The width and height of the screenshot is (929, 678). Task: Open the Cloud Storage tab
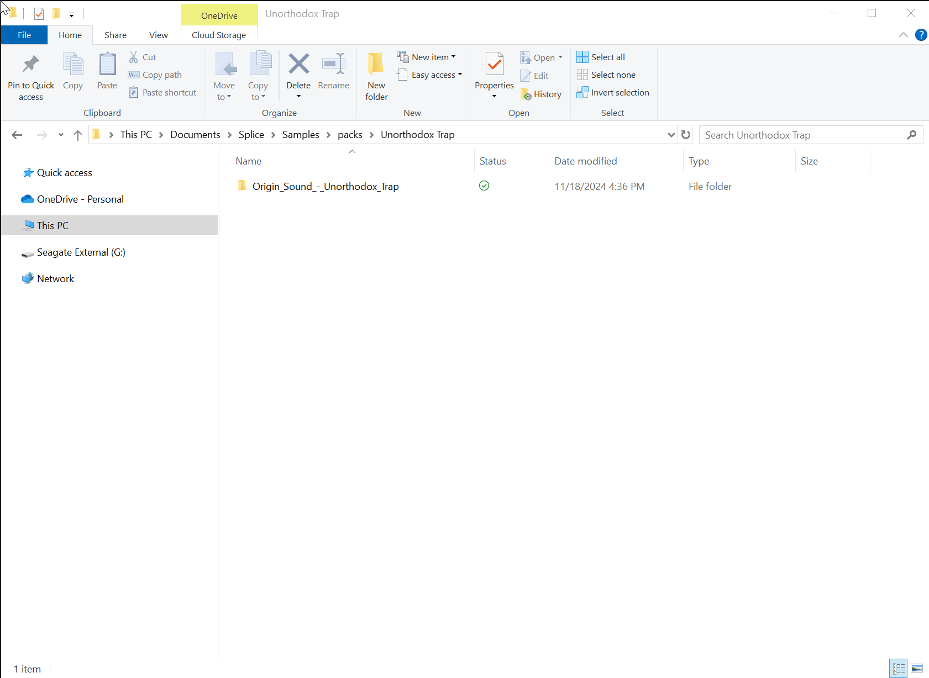(x=219, y=35)
